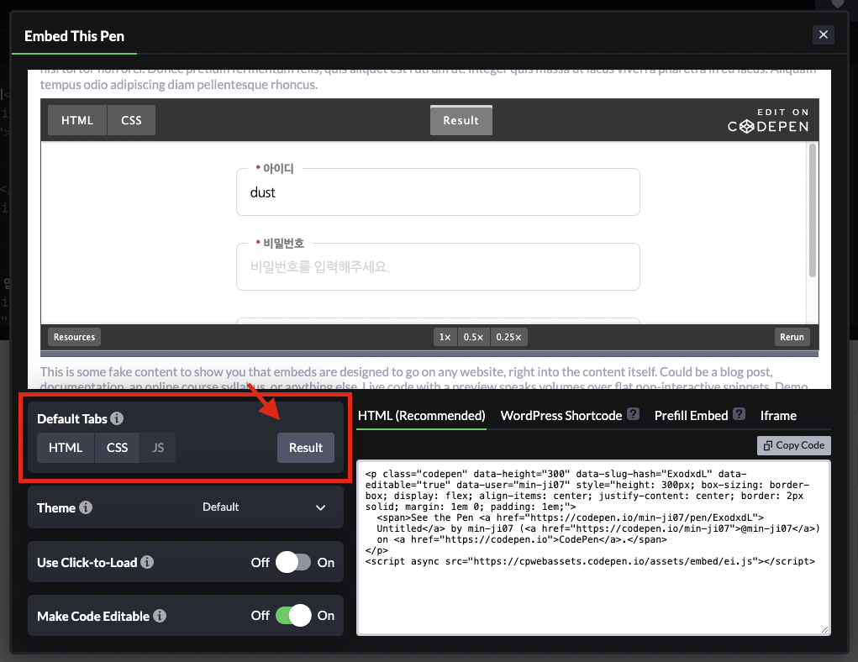Set preview zoom to 1x
Viewport: 858px width, 662px height.
(x=445, y=337)
